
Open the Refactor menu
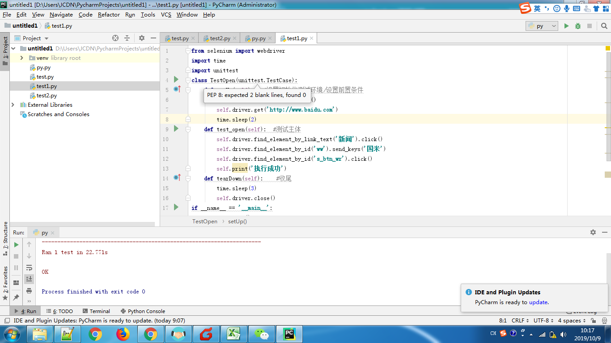coord(109,15)
